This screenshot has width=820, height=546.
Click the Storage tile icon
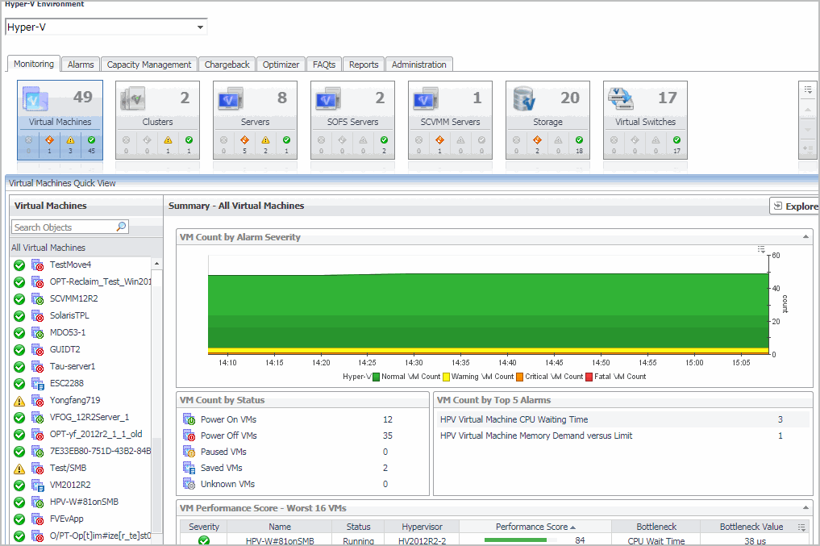coord(525,99)
